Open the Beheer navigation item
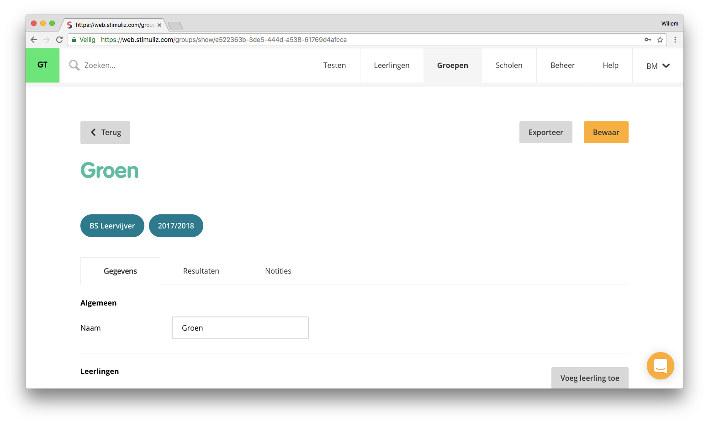This screenshot has height=425, width=709. [x=562, y=66]
